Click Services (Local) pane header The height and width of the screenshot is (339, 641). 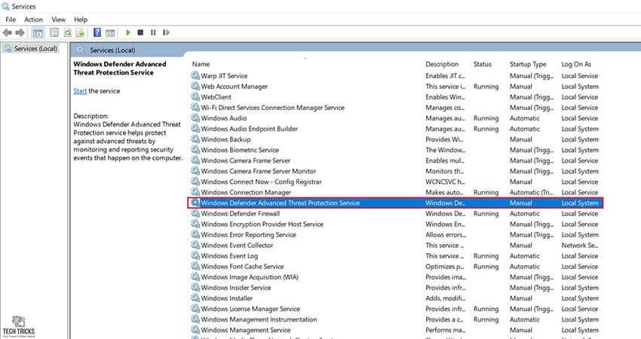112,50
